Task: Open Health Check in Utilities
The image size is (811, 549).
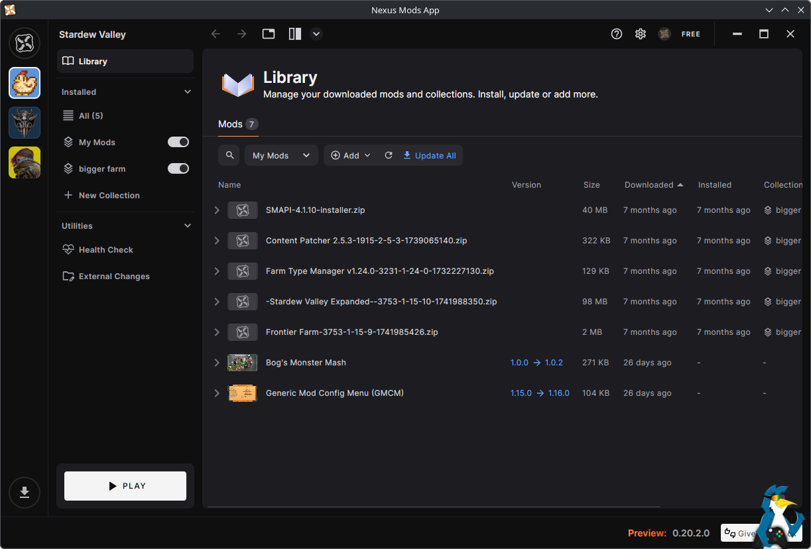Action: [x=105, y=250]
